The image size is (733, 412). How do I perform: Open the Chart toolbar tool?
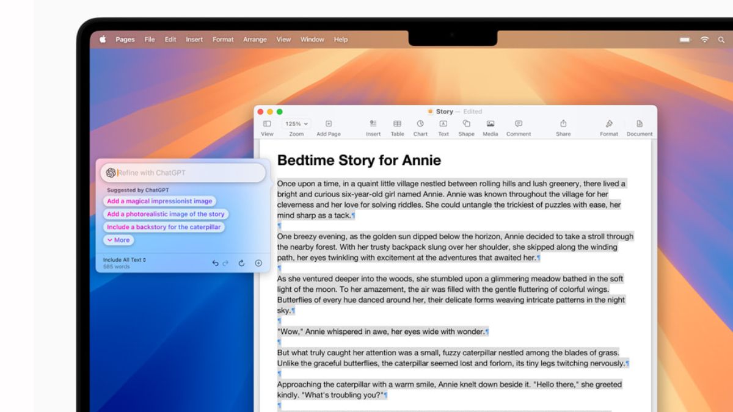[420, 124]
